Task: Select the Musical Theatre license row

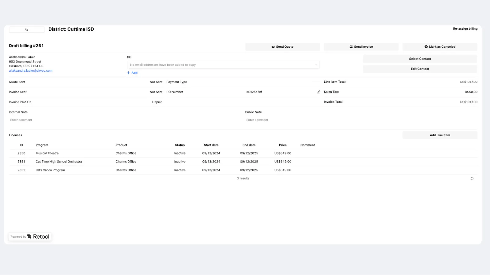Action: click(x=243, y=153)
